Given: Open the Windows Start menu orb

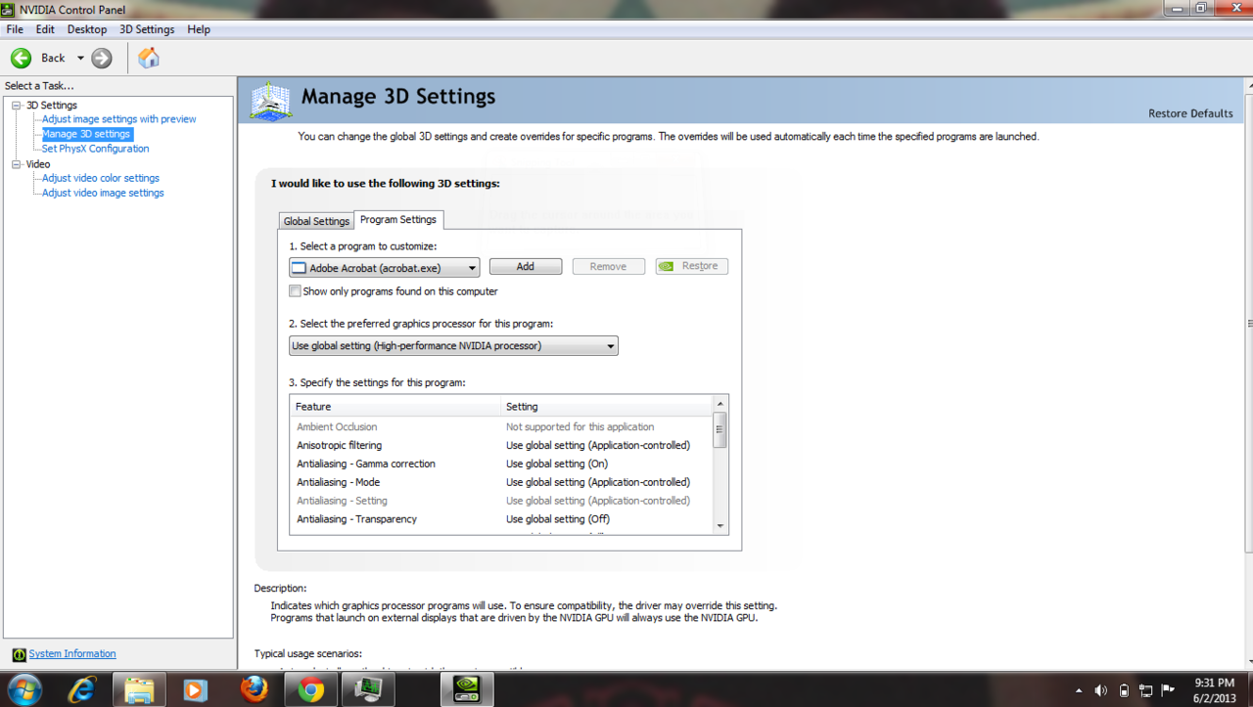Looking at the screenshot, I should click(23, 689).
